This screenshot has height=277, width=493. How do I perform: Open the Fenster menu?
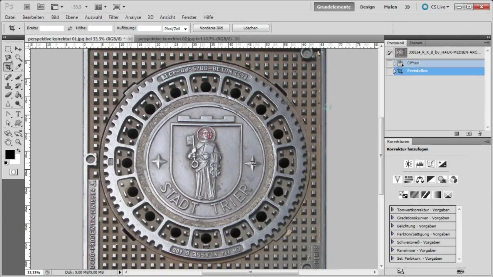(189, 17)
